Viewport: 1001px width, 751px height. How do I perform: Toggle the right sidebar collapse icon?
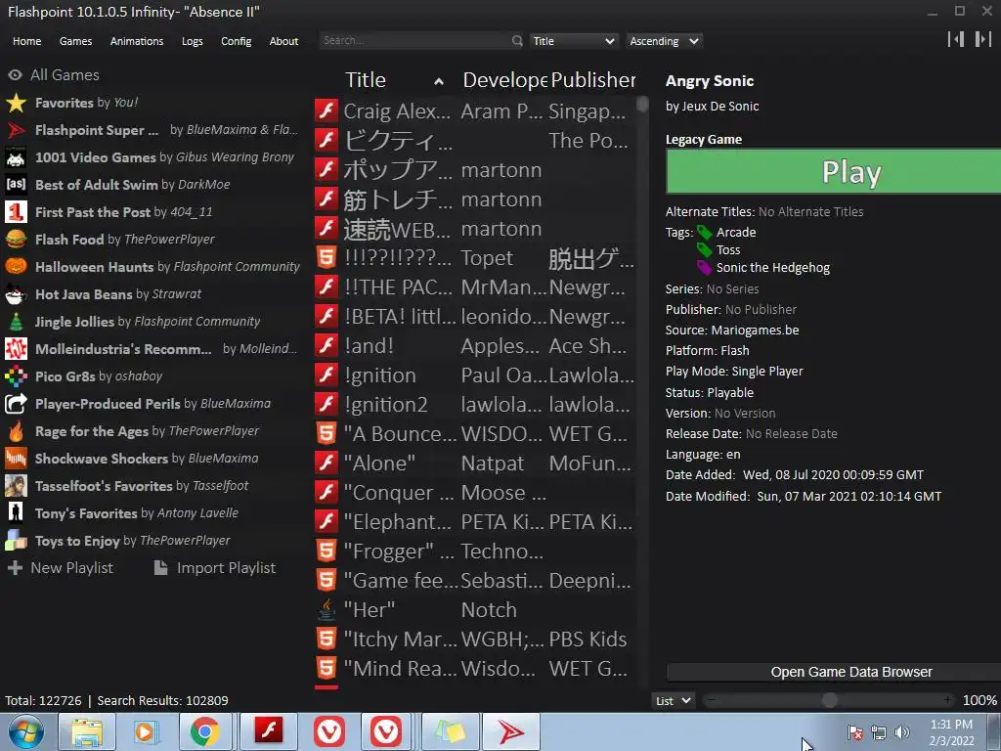[x=982, y=39]
